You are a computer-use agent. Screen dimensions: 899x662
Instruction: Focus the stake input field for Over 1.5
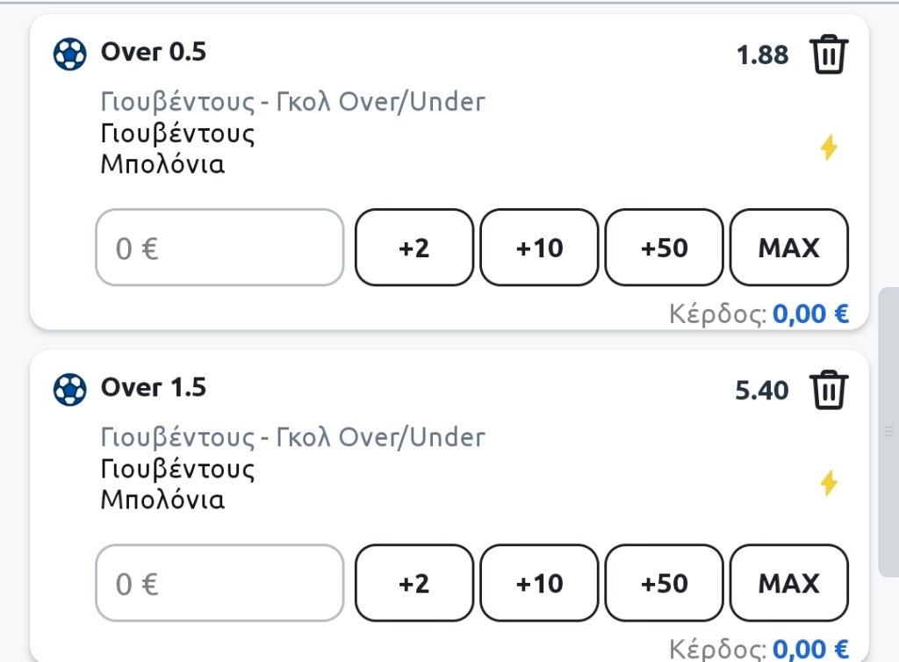pyautogui.click(x=219, y=583)
